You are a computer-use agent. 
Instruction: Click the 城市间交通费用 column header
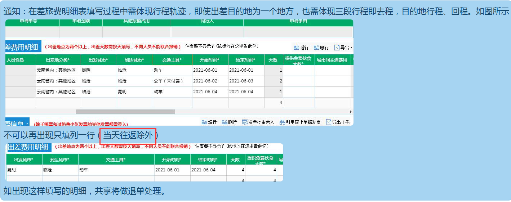(332, 60)
